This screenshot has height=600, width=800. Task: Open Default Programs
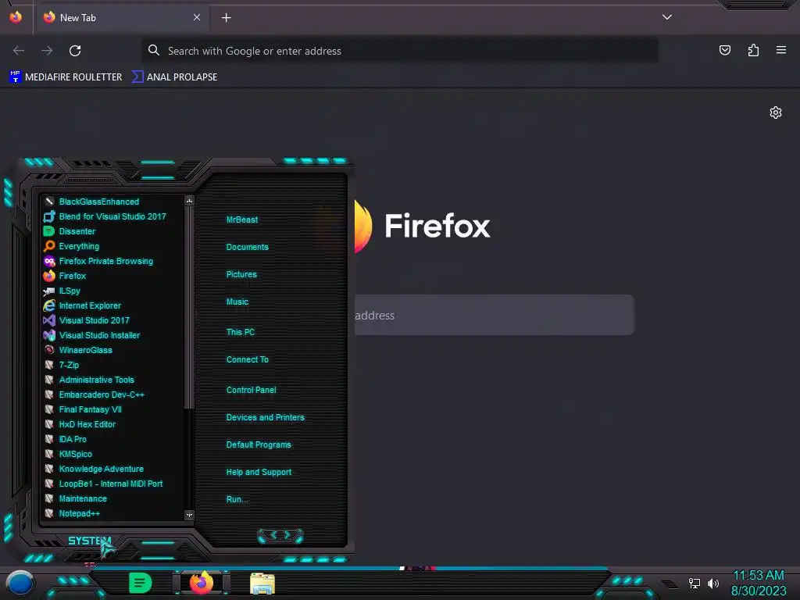point(259,445)
